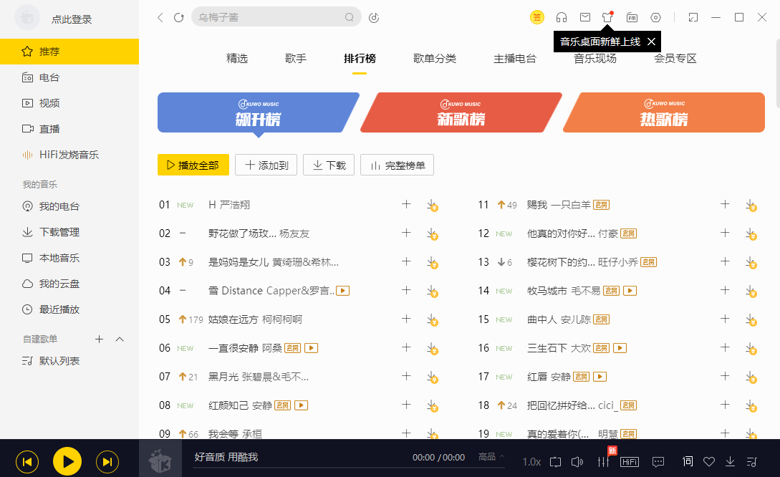Toggle desktop lyrics 词 icon

(x=688, y=461)
